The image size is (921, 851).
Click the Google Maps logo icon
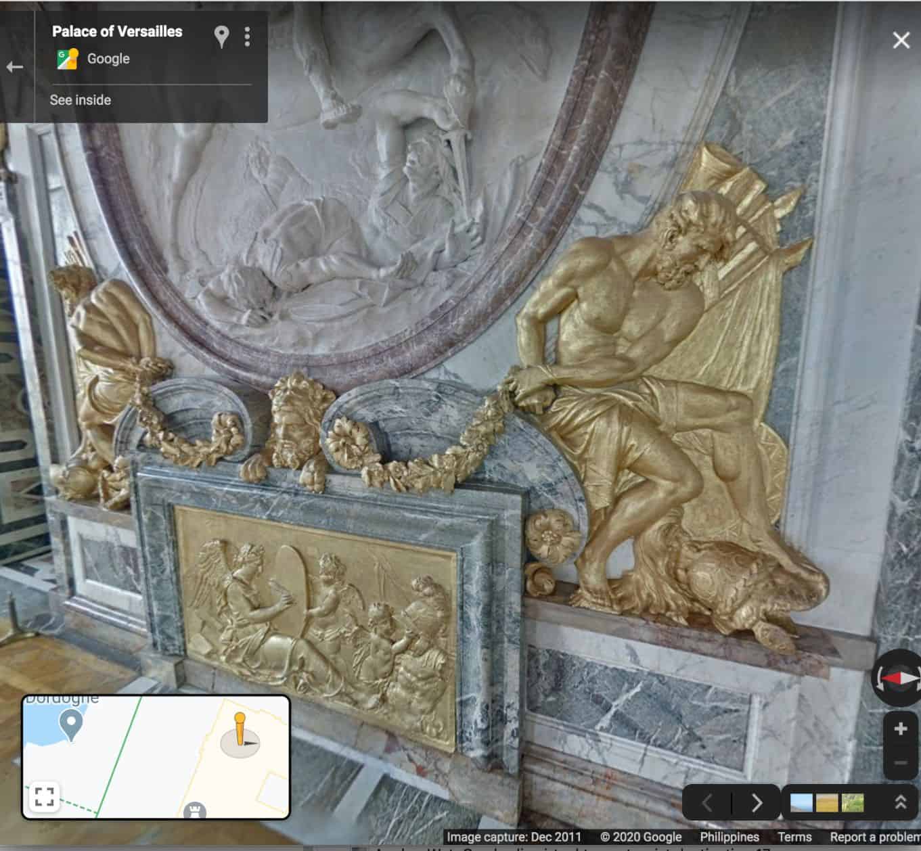[x=68, y=59]
